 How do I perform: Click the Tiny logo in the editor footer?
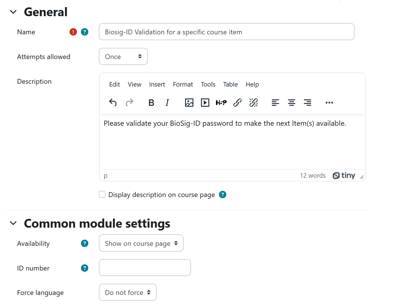point(344,175)
